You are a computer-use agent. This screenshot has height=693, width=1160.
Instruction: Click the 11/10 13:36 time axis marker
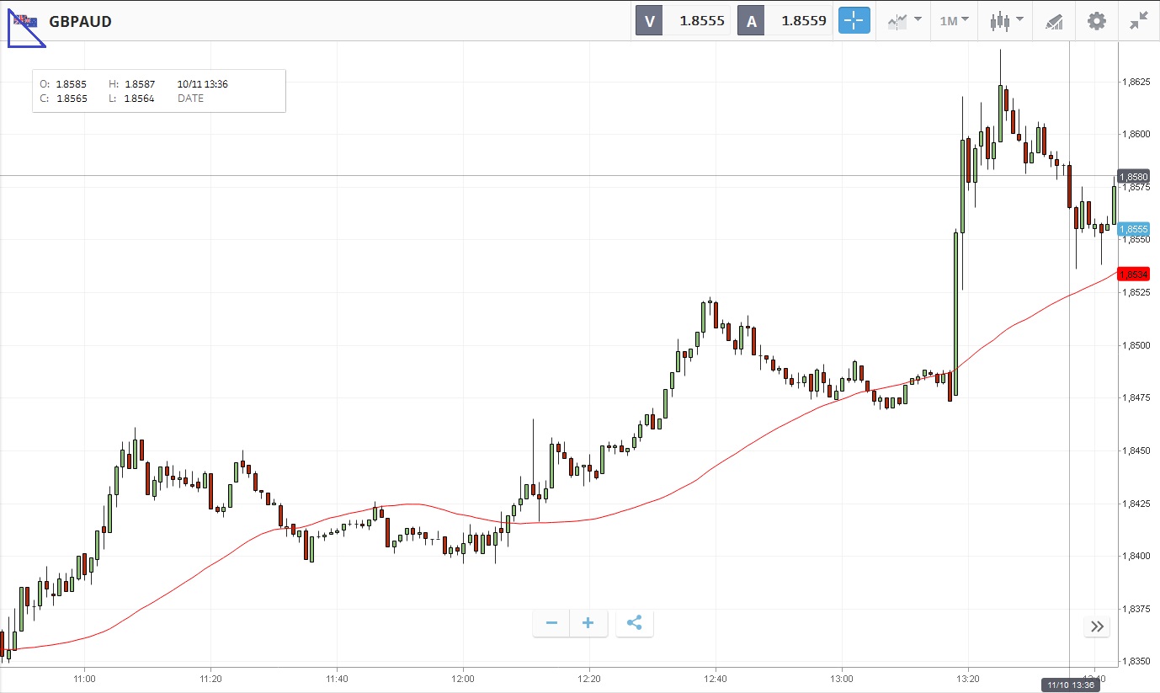point(1070,685)
